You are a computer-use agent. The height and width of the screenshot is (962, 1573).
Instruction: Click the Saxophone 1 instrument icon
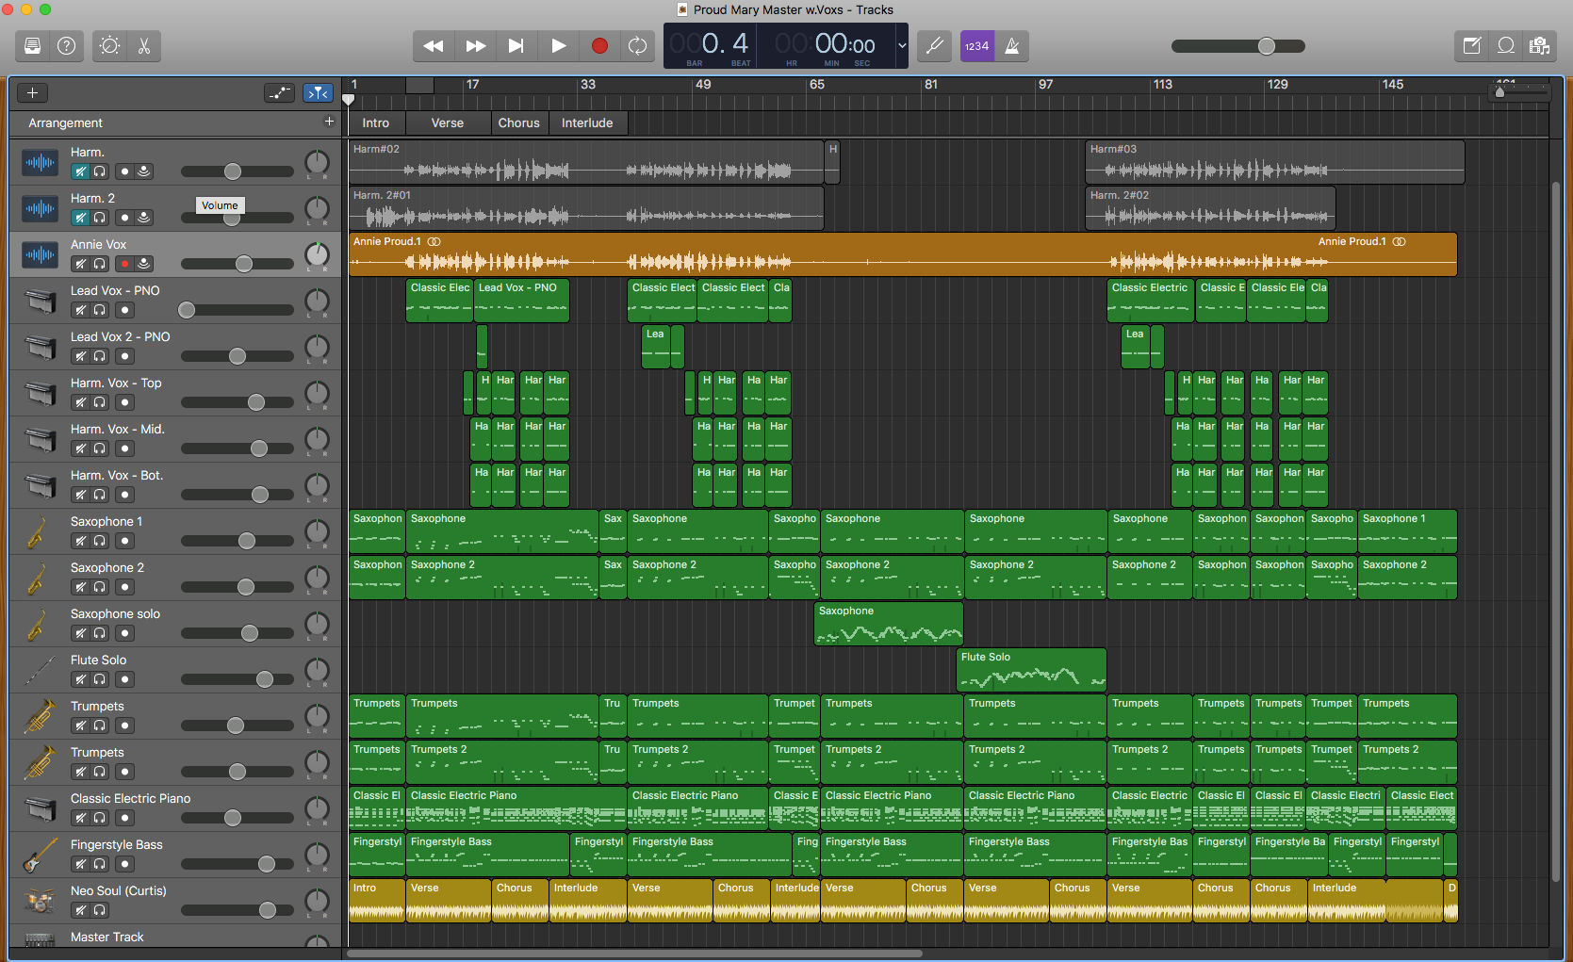point(38,531)
